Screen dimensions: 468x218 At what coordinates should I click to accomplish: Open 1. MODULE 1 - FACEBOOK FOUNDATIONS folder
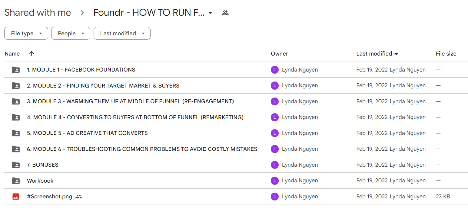(81, 70)
